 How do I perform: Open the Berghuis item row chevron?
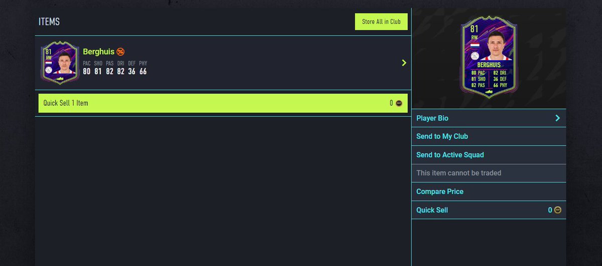coord(404,63)
